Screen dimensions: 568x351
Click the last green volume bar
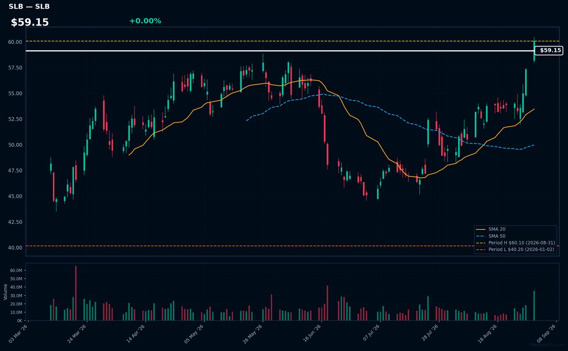click(534, 306)
